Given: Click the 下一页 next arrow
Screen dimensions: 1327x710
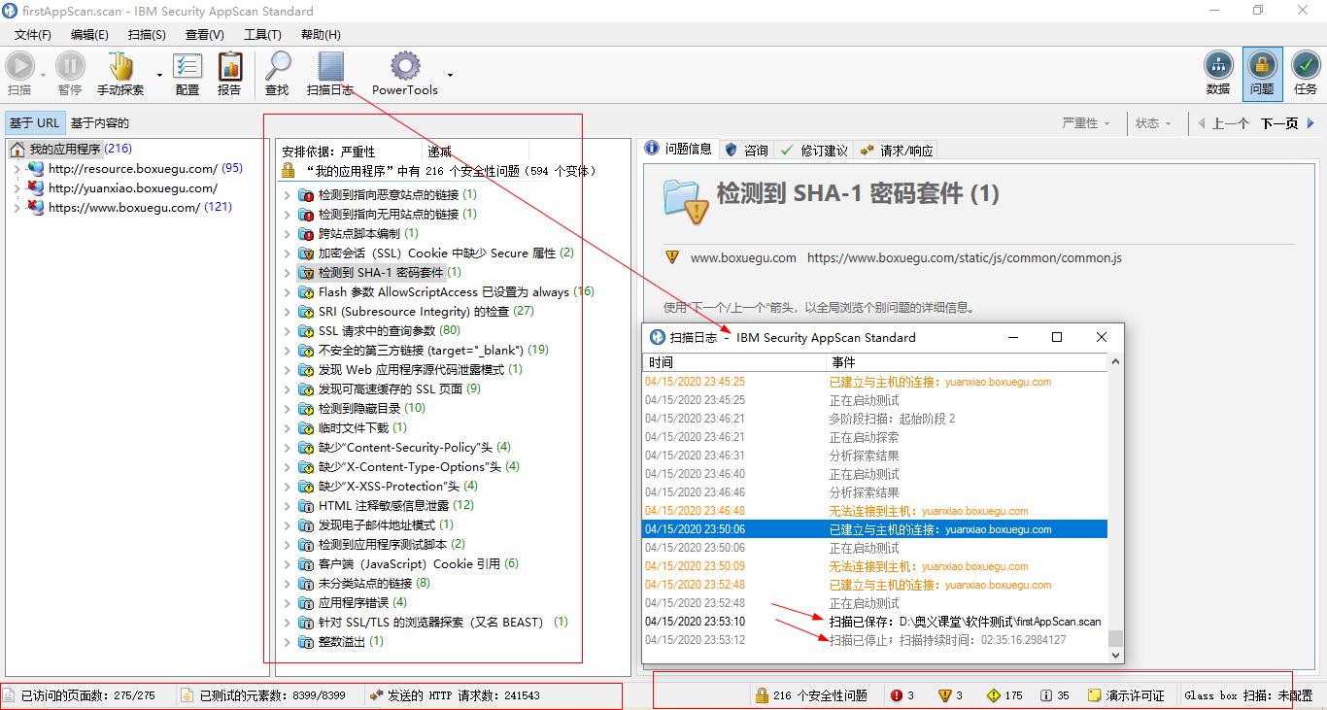Looking at the screenshot, I should click(x=1310, y=123).
